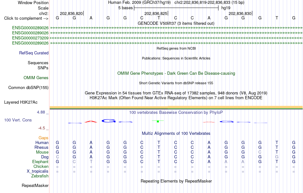Click the 'RefSeq genes from NCBI' title
The height and width of the screenshot is (193, 303).
pos(176,48)
